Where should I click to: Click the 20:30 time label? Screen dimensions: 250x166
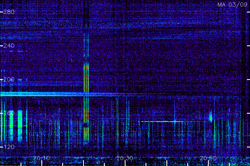click(x=125, y=158)
